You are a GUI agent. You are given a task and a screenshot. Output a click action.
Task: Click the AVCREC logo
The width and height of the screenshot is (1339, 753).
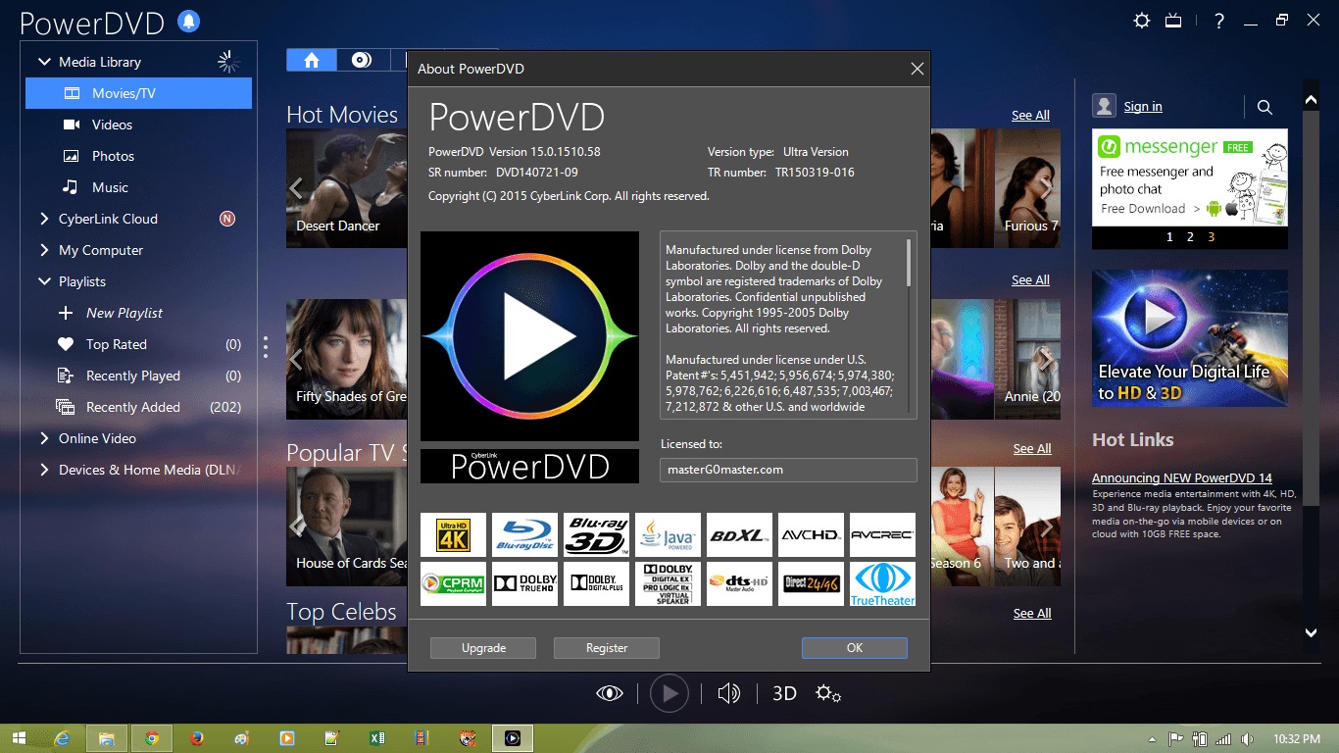(x=882, y=534)
